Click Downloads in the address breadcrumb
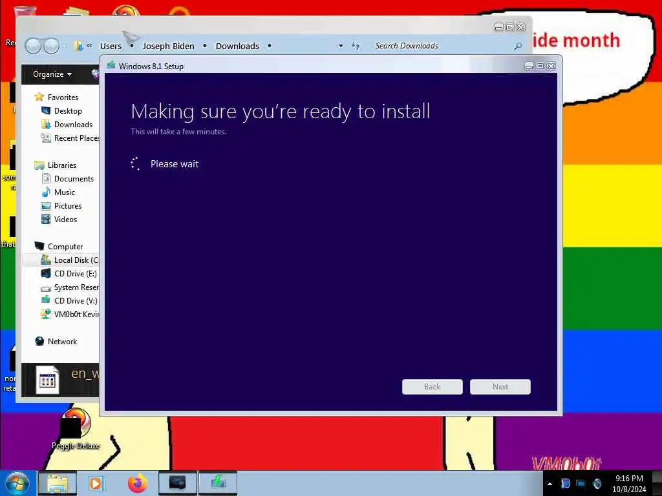662x496 pixels. pos(237,46)
